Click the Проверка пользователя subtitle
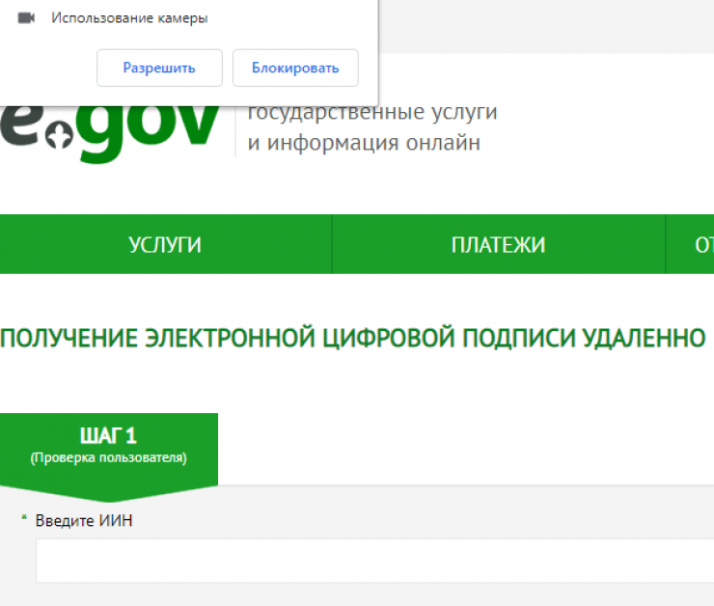Viewport: 714px width, 606px height. (108, 457)
